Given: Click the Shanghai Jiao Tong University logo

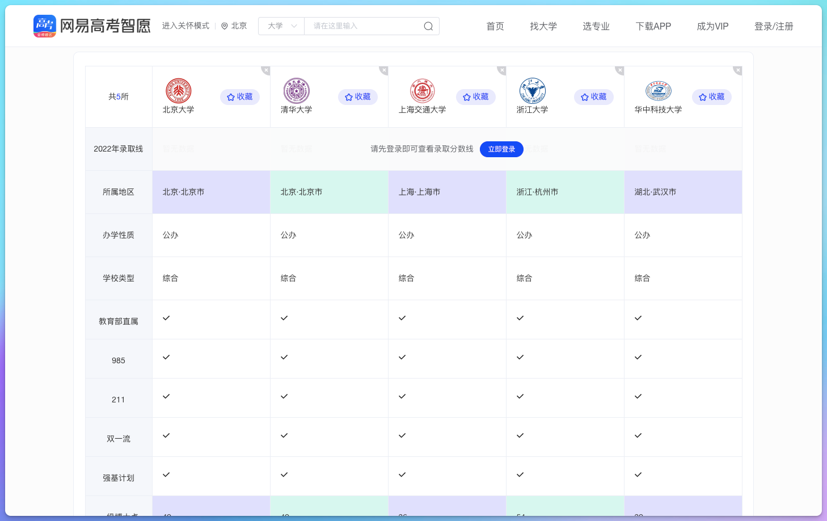Looking at the screenshot, I should (422, 91).
